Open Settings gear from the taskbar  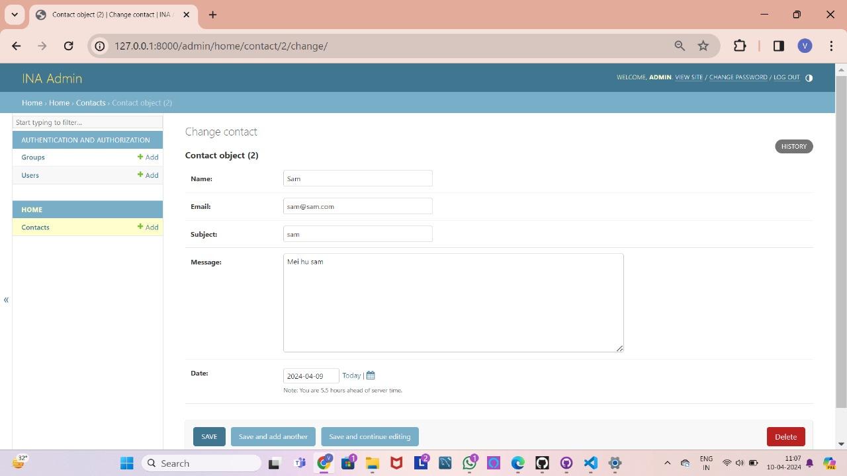coord(615,463)
